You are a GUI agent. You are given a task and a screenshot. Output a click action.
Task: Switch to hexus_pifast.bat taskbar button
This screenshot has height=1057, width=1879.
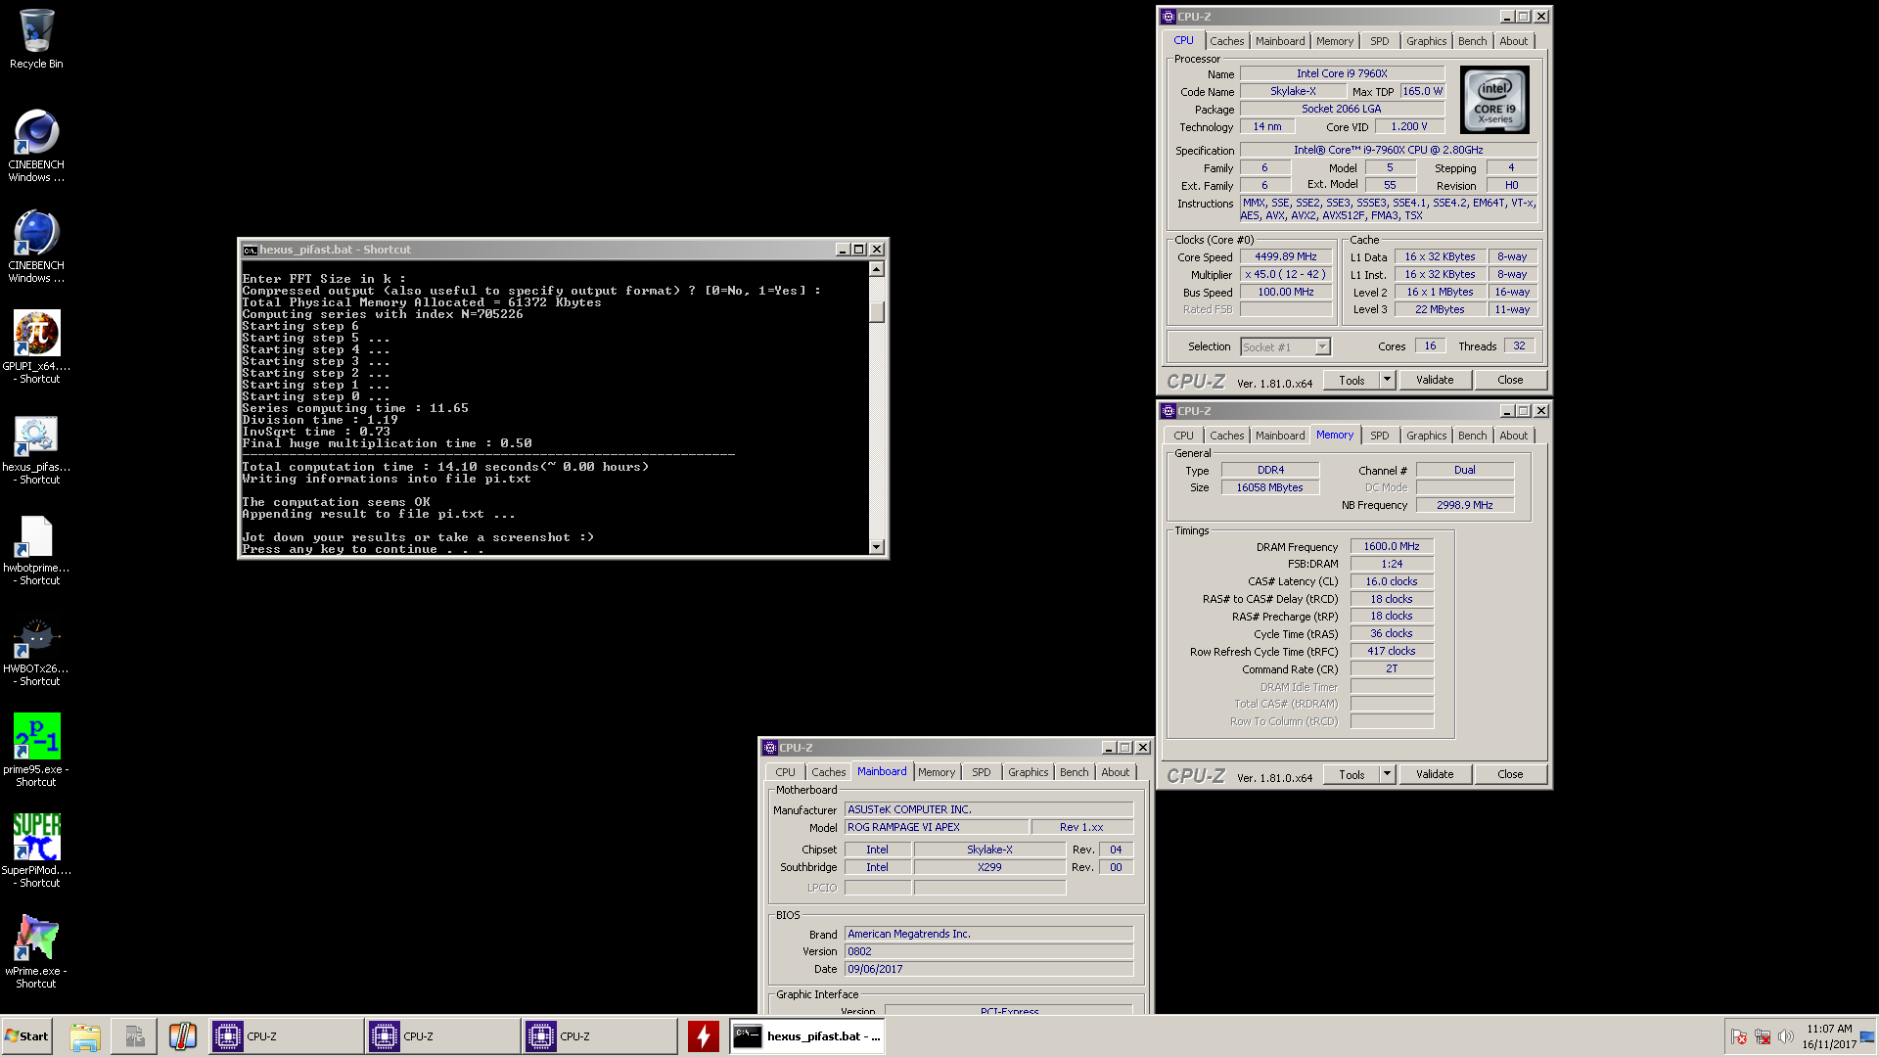tap(806, 1036)
